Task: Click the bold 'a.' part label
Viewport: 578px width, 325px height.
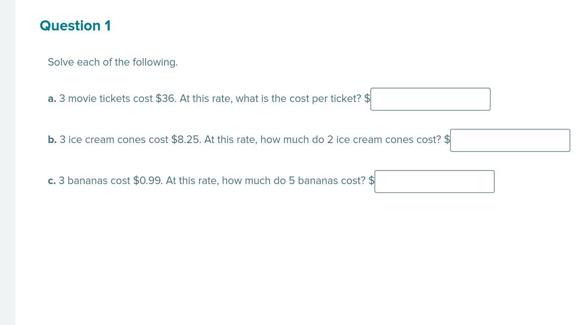Action: [x=52, y=99]
